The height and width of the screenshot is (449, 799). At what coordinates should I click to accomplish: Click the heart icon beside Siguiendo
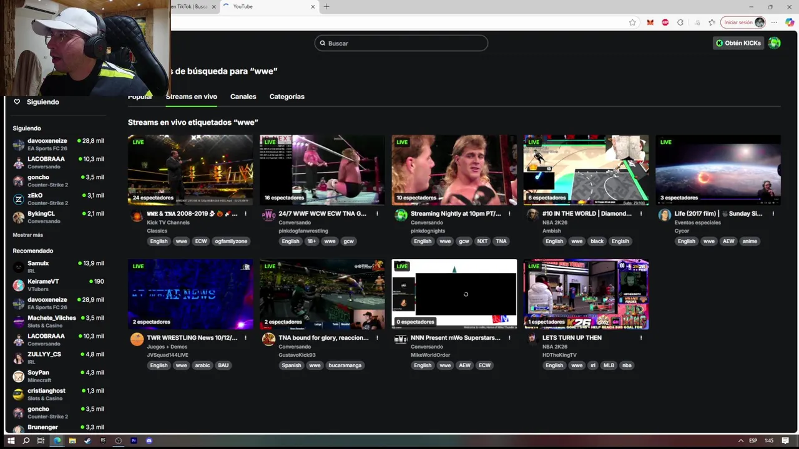[x=17, y=102]
